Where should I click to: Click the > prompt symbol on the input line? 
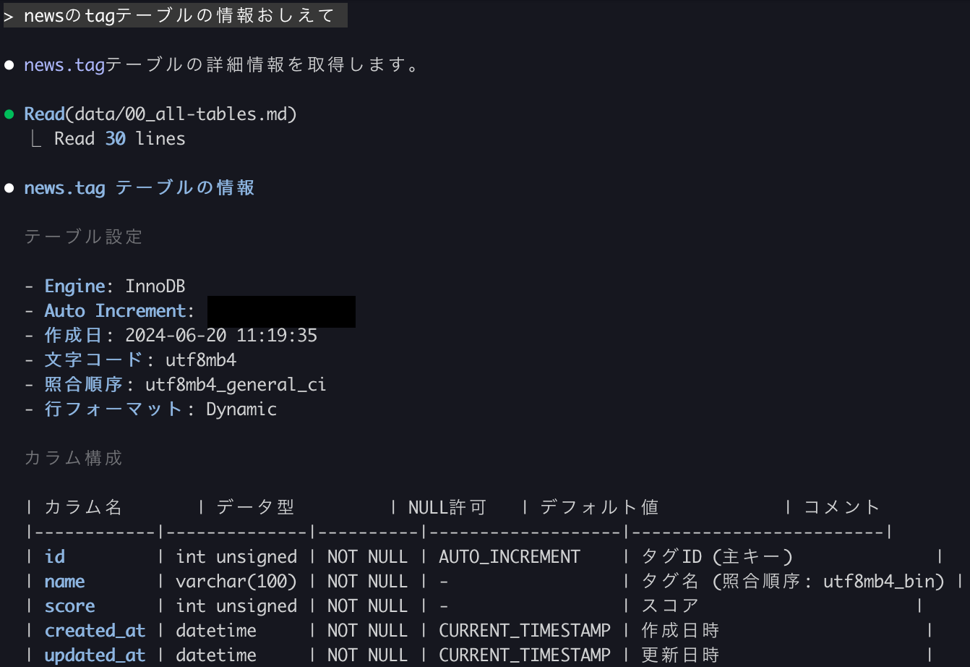pos(9,16)
